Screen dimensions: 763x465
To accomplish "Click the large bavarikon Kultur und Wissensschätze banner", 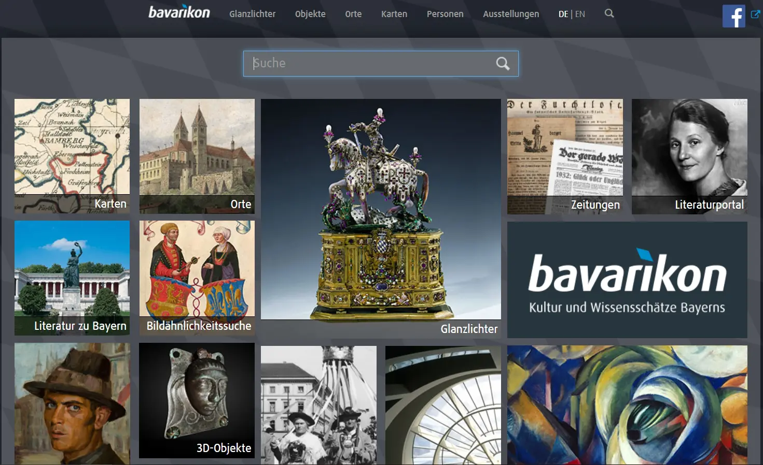I will pyautogui.click(x=627, y=280).
